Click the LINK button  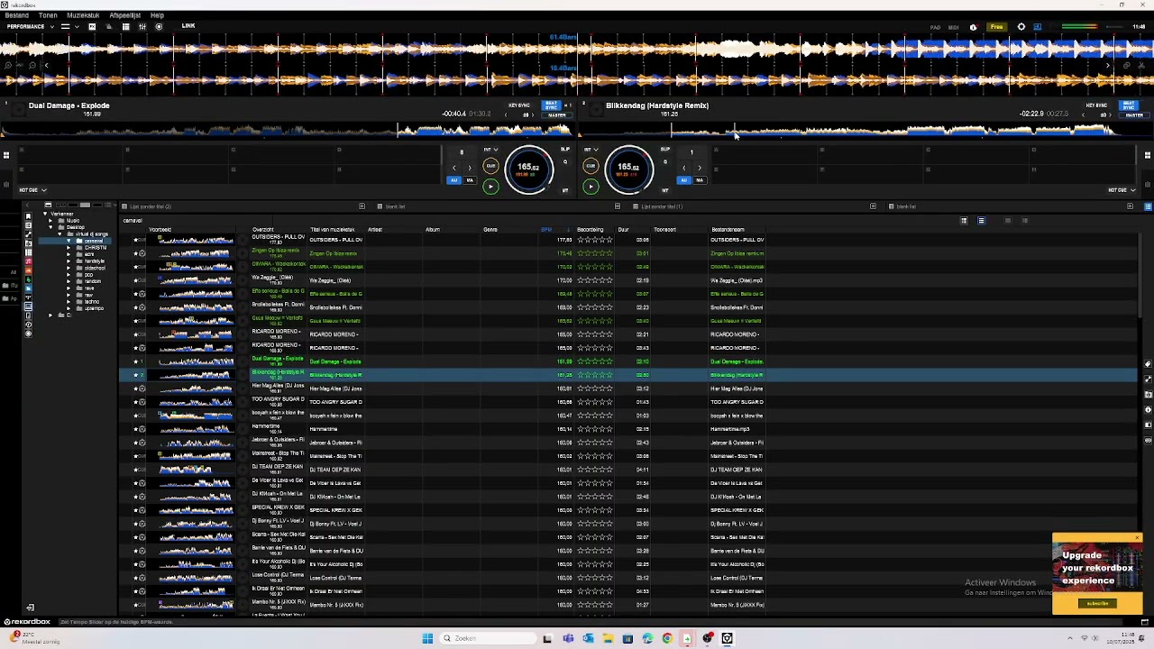pyautogui.click(x=188, y=25)
